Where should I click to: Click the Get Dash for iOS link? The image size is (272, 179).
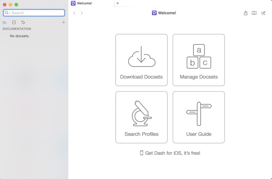(x=170, y=153)
